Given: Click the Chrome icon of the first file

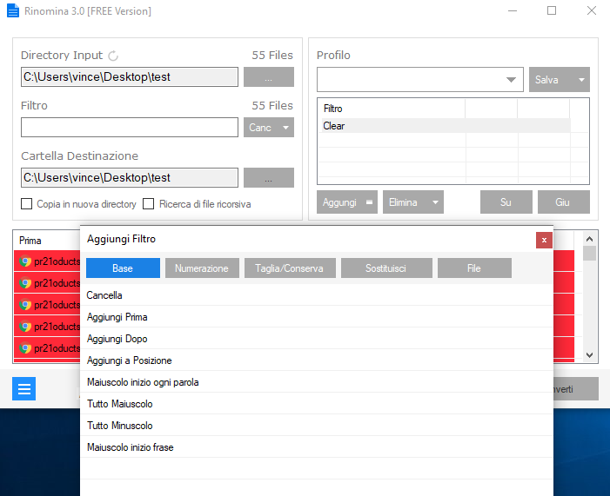Looking at the screenshot, I should [x=25, y=261].
